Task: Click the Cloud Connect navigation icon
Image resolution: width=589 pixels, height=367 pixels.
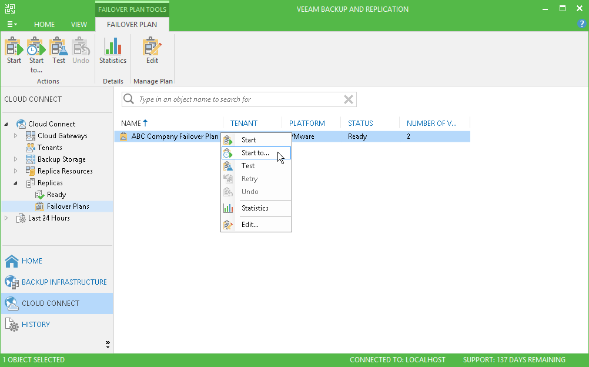Action: point(12,303)
